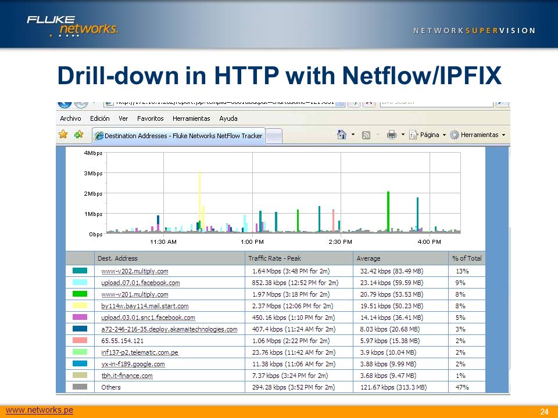
Task: Expand the Print dropdown arrow
Action: tap(403, 134)
